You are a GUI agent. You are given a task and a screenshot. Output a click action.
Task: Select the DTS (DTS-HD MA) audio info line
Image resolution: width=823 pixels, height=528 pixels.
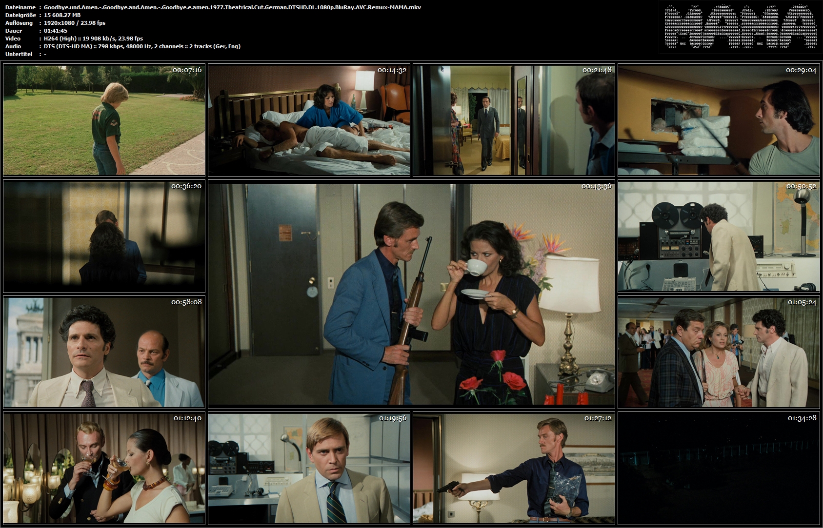tap(142, 46)
